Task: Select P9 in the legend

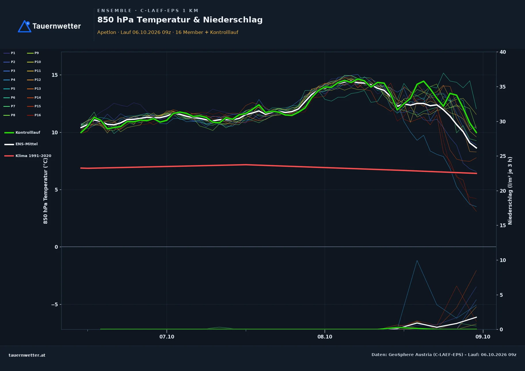Action: [x=33, y=53]
